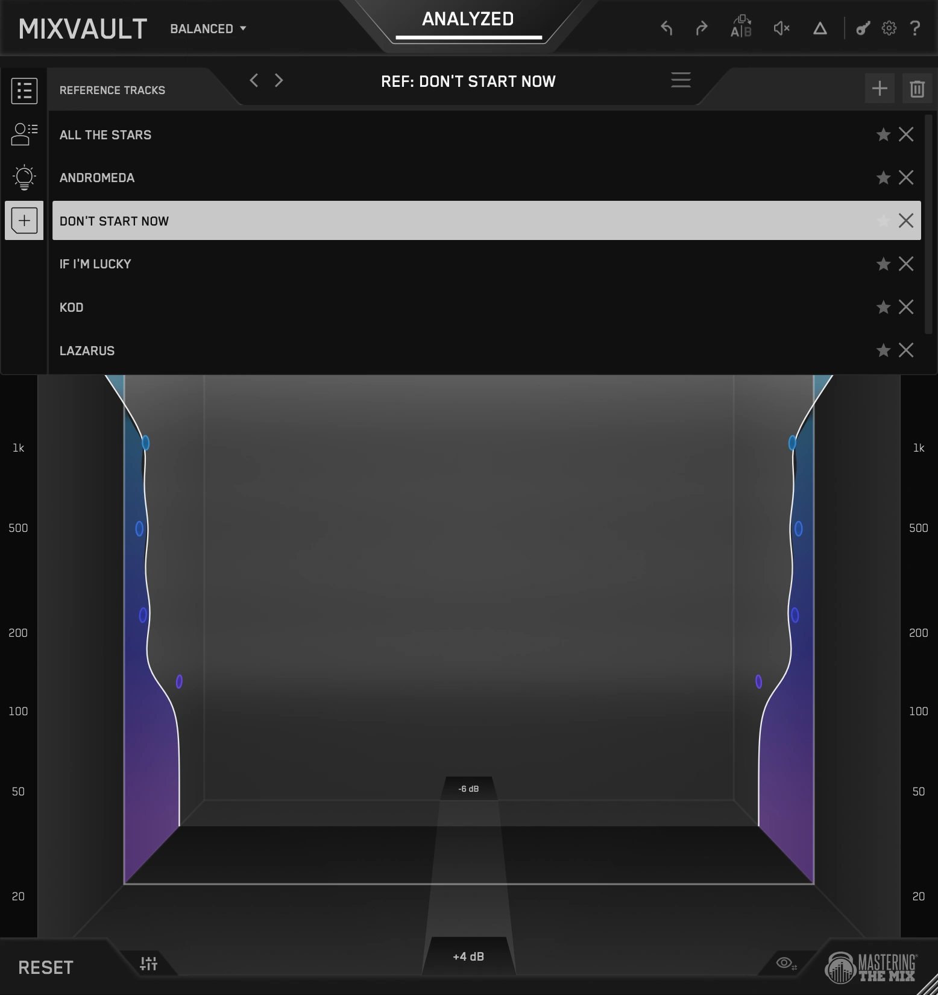The width and height of the screenshot is (938, 995).
Task: Toggle the eye visibility icon
Action: [786, 963]
